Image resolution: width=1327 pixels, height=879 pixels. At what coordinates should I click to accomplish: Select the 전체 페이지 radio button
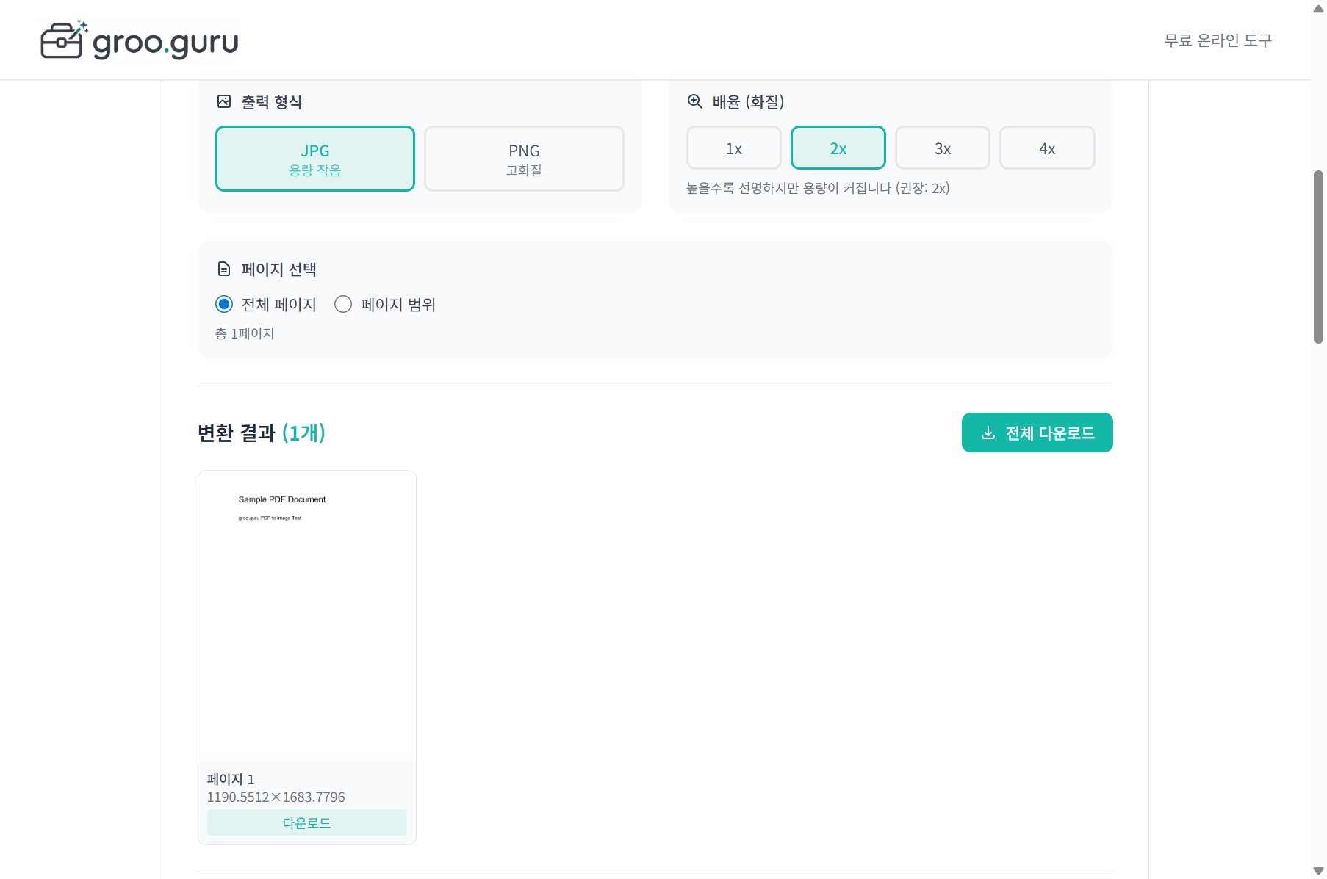(x=224, y=304)
